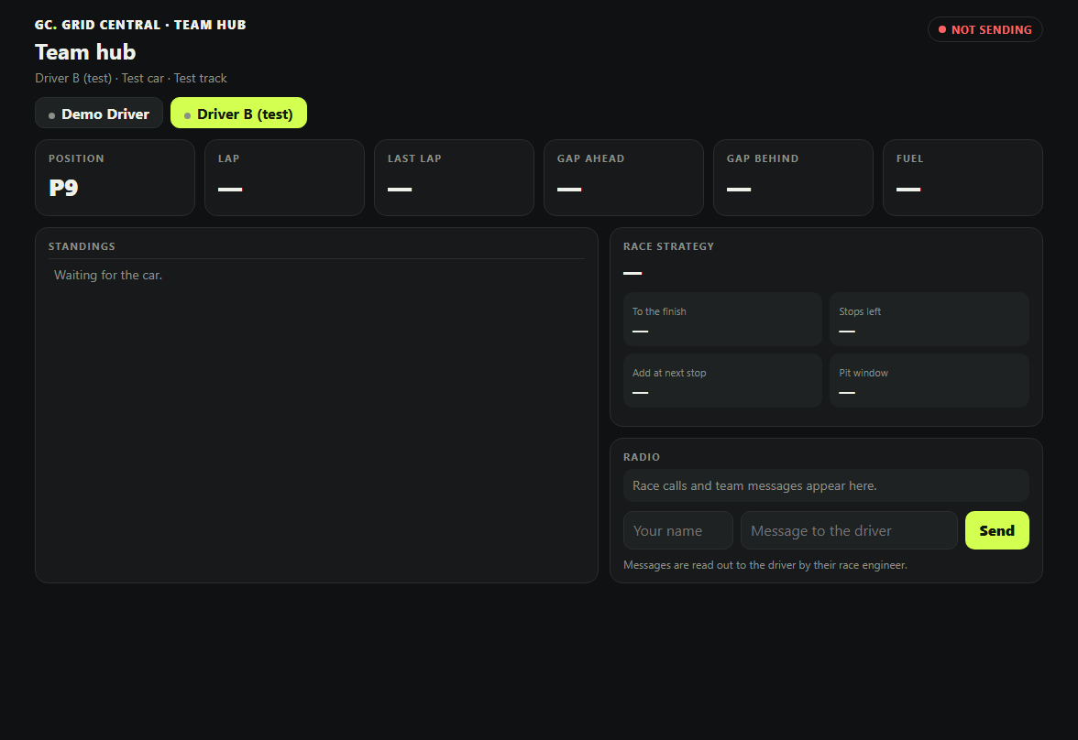This screenshot has height=740, width=1078.
Task: Click the To the finish tile
Action: point(722,320)
